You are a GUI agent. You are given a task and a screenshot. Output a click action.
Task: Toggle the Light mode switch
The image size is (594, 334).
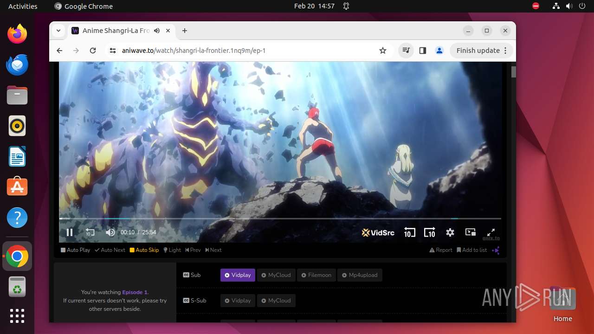(x=172, y=250)
